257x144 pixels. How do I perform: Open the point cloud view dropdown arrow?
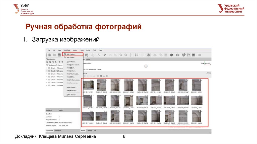139,55
